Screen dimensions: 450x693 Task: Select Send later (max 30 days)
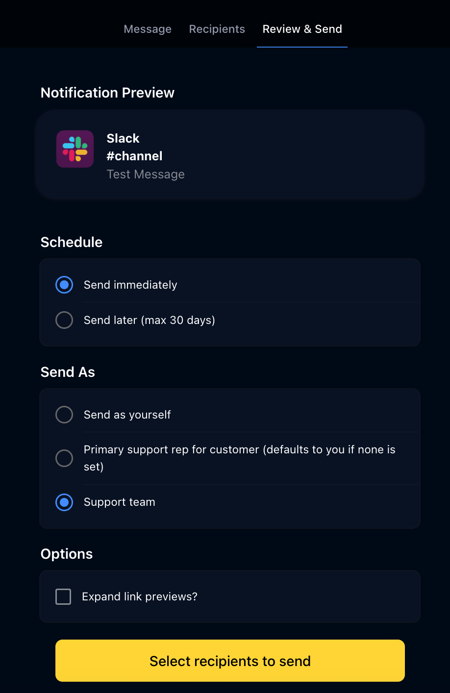[64, 320]
